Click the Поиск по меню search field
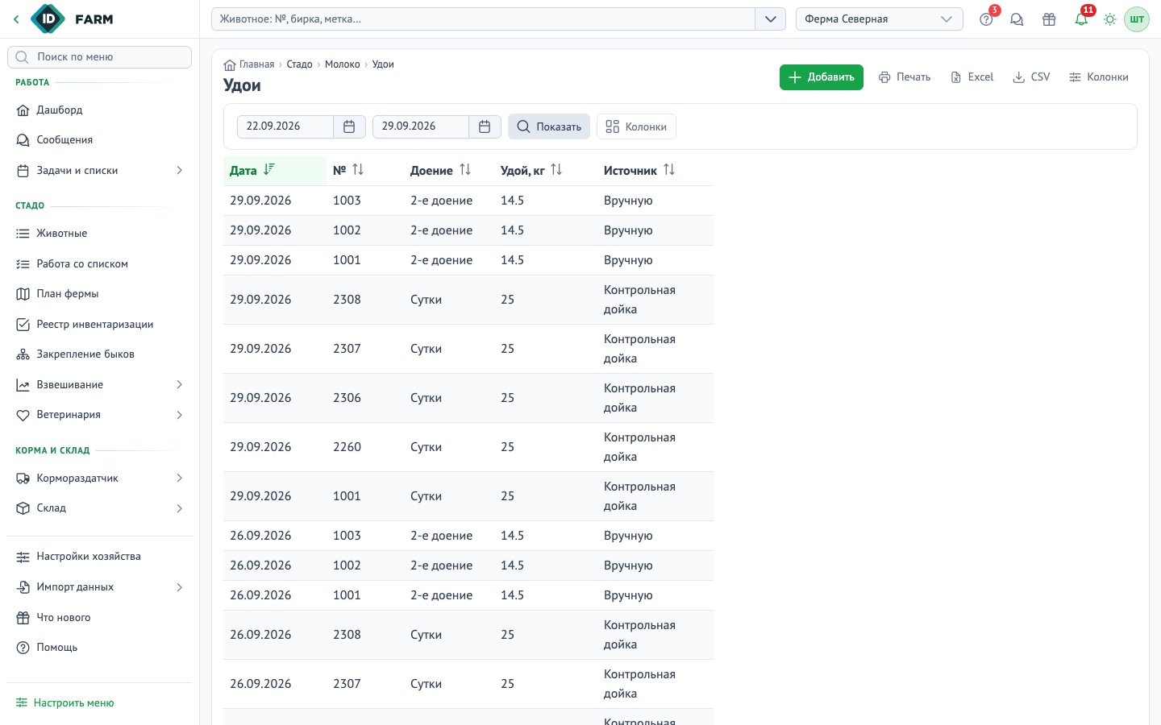The width and height of the screenshot is (1161, 725). point(99,57)
